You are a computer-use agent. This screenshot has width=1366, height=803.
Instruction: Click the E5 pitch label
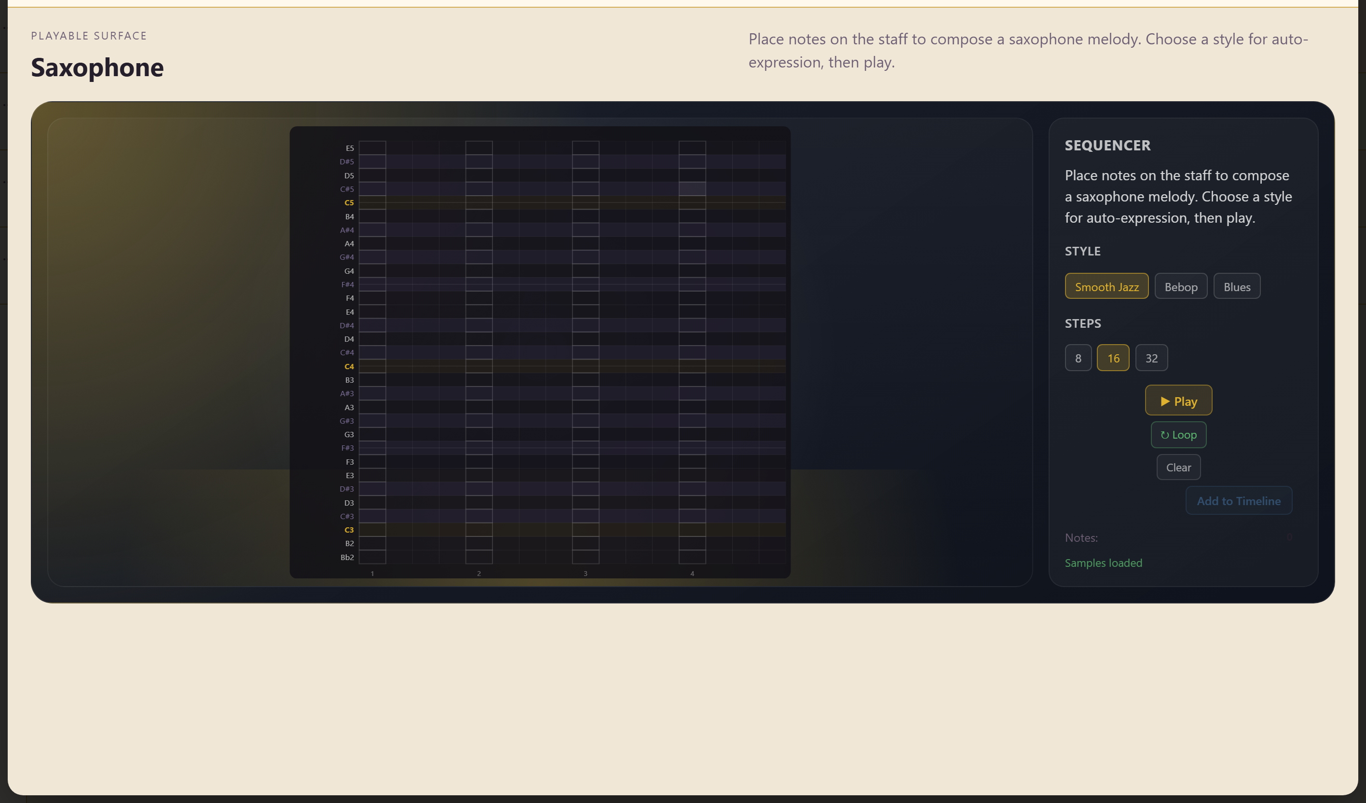[350, 148]
